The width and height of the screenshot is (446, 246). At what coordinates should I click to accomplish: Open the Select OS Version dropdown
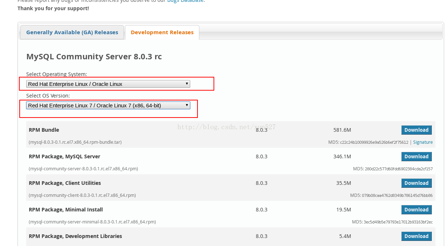(108, 106)
